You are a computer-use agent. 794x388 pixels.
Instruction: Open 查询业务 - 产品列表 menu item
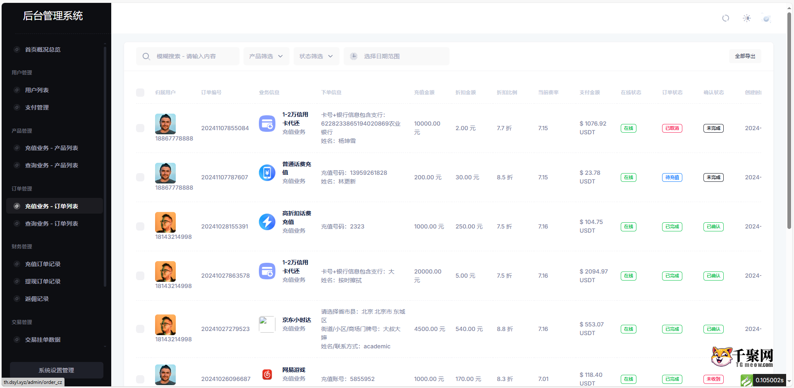(55, 165)
